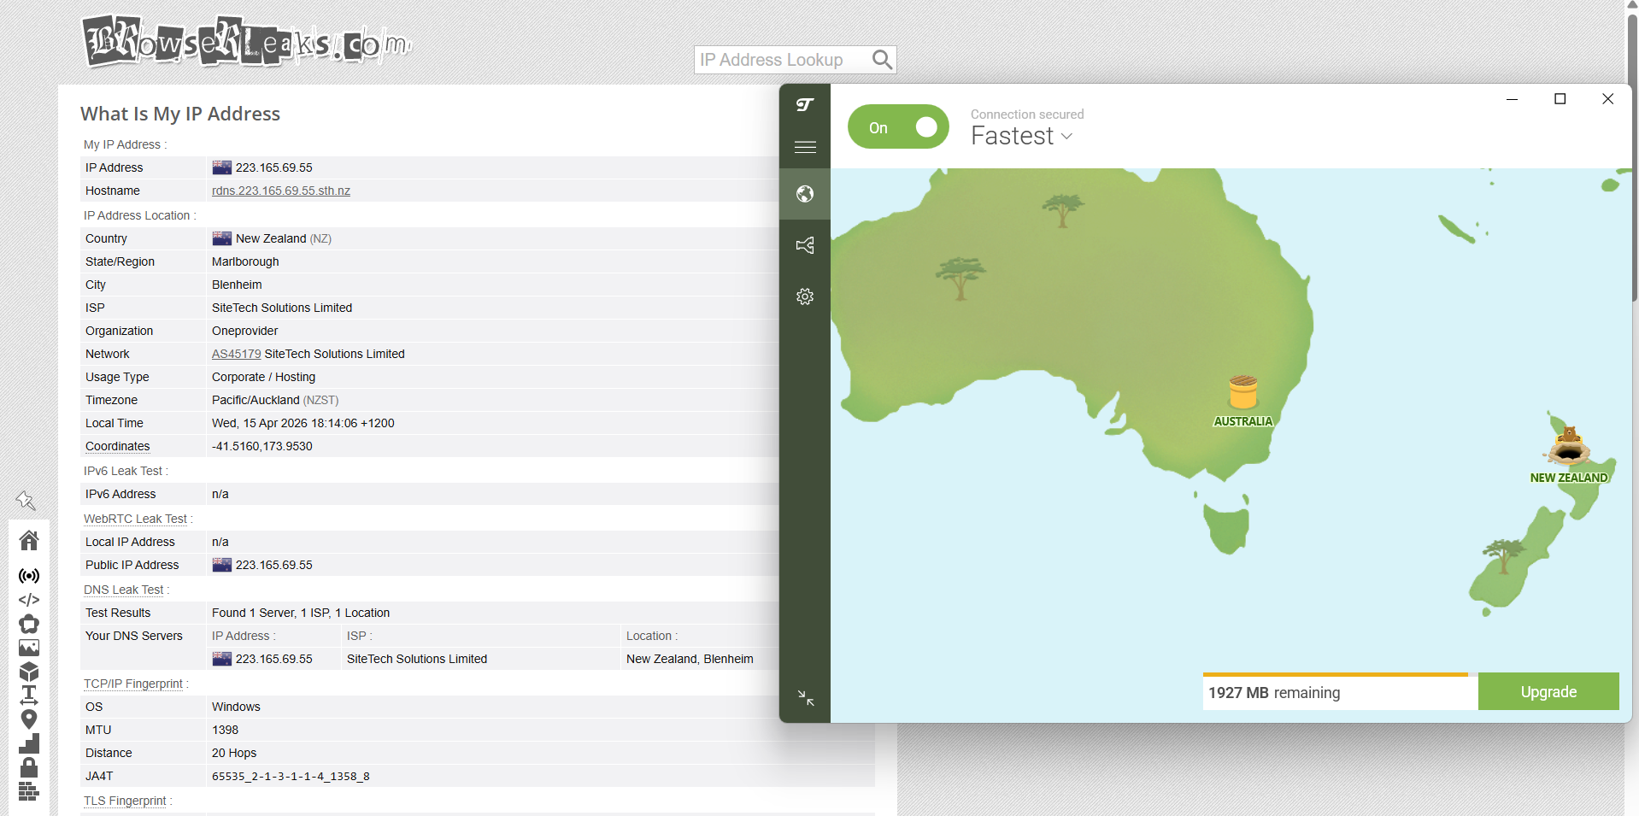The height and width of the screenshot is (816, 1639).
Task: Open the 3D cube icon in sidebar
Action: point(29,672)
